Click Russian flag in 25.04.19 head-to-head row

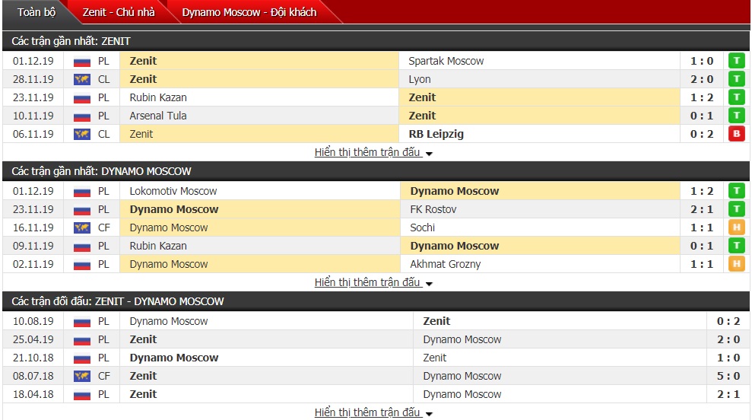pyautogui.click(x=82, y=340)
